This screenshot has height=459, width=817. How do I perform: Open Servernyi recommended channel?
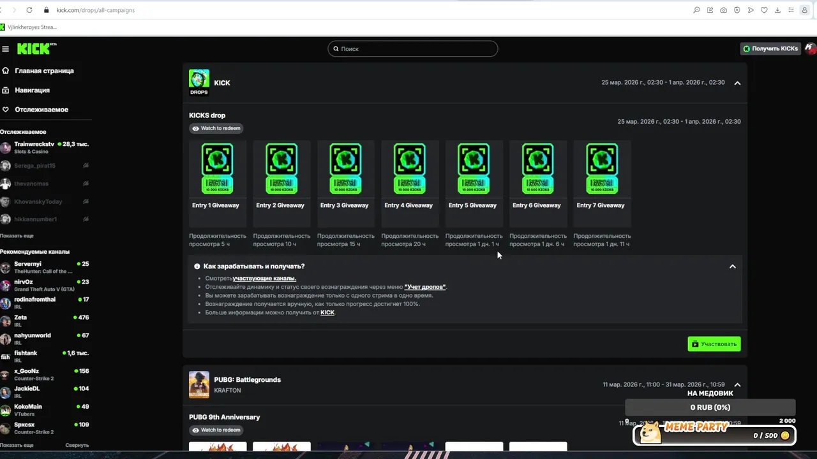click(45, 267)
